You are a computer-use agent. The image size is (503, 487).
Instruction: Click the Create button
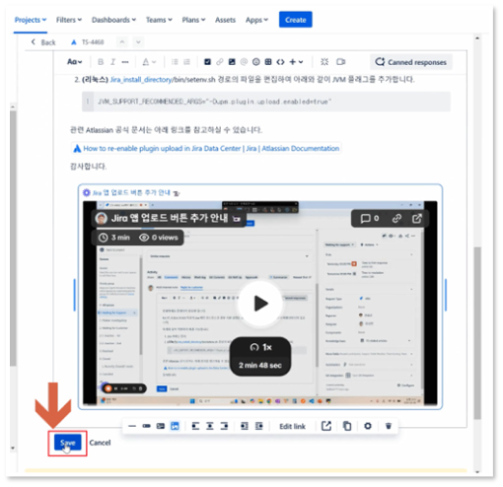coord(296,20)
